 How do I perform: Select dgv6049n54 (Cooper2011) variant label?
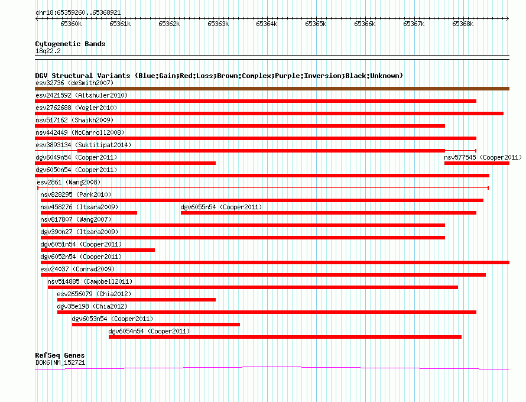point(76,157)
